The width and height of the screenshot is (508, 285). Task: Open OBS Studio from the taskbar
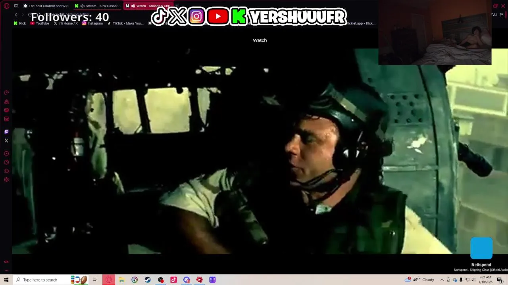tap(161, 280)
